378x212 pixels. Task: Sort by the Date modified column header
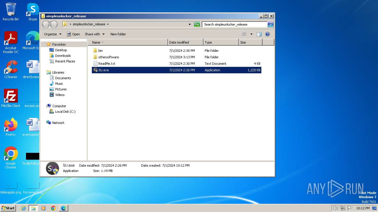point(185,42)
